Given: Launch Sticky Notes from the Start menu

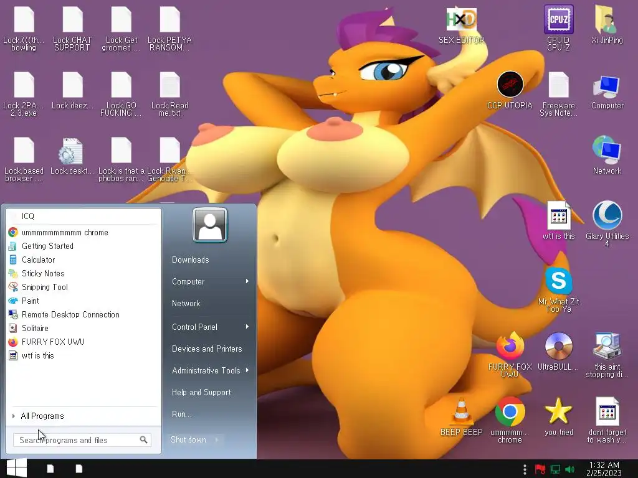Looking at the screenshot, I should (83, 274).
